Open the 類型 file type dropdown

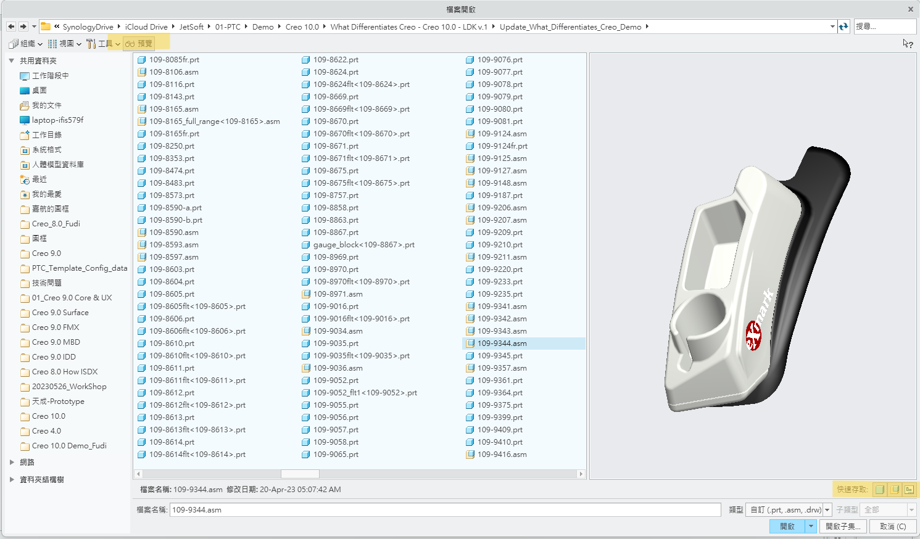pos(827,510)
